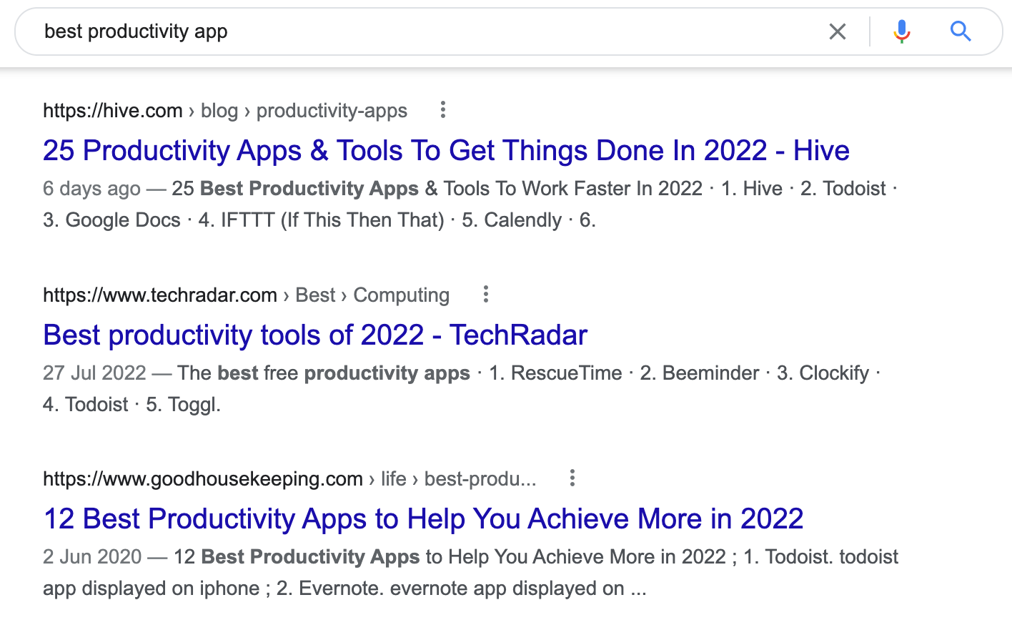Viewport: 1012px width, 625px height.
Task: Open the Hive 25 Productivity Apps article
Action: [445, 150]
